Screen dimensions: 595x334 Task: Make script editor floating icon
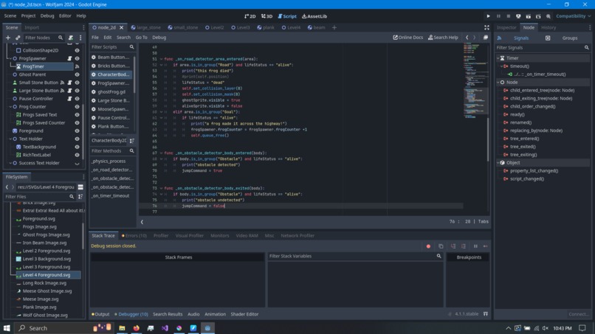coord(485,38)
